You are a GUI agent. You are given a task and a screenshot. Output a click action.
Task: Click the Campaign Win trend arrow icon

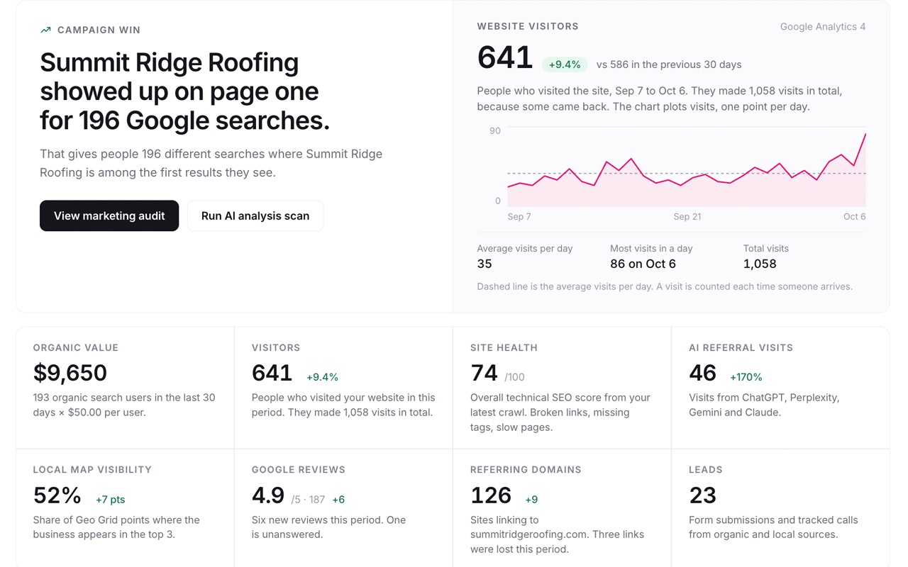45,30
